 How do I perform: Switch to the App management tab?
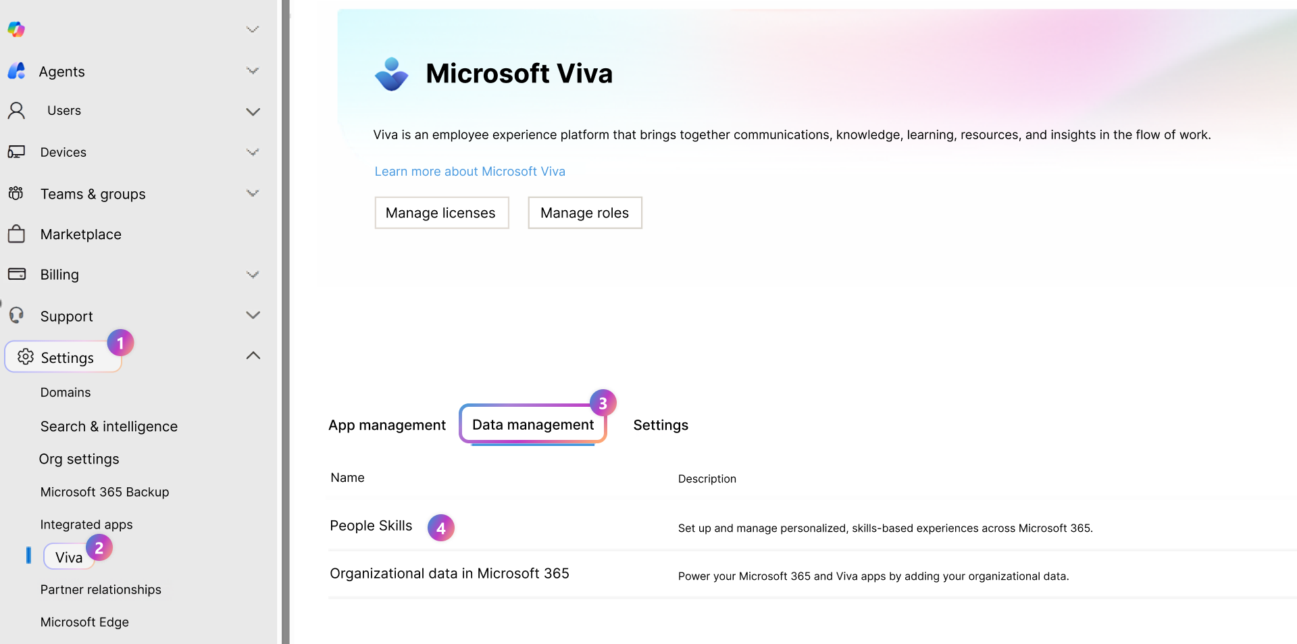386,425
